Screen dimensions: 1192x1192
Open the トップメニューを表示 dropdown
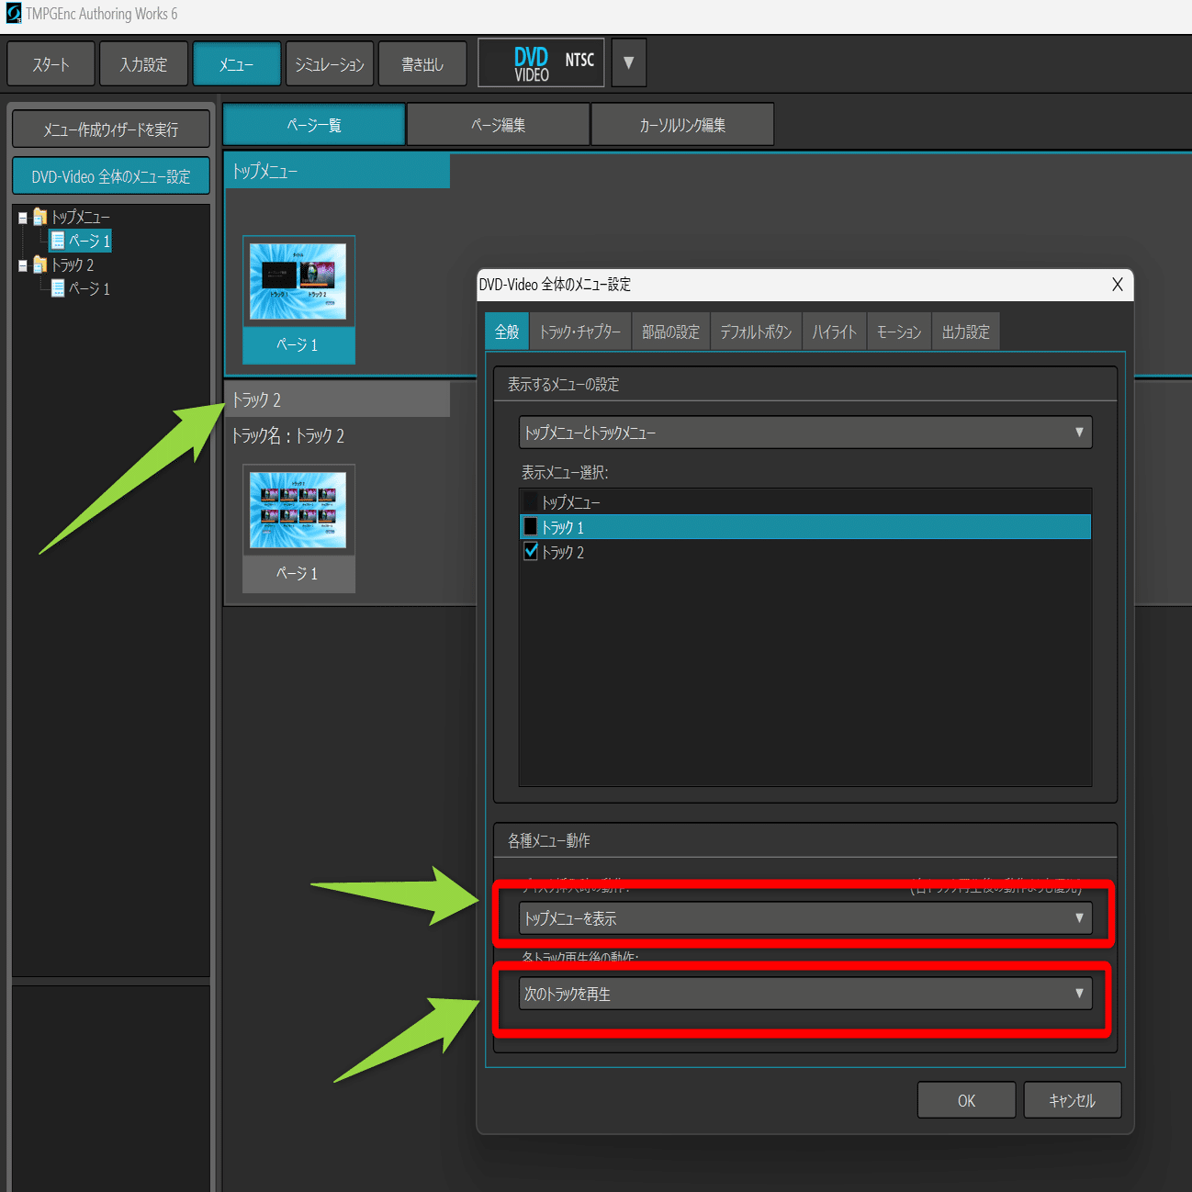tap(805, 918)
